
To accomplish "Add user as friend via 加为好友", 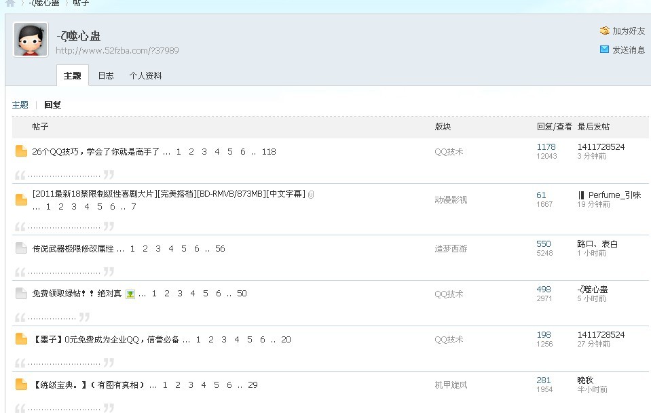I will point(629,31).
